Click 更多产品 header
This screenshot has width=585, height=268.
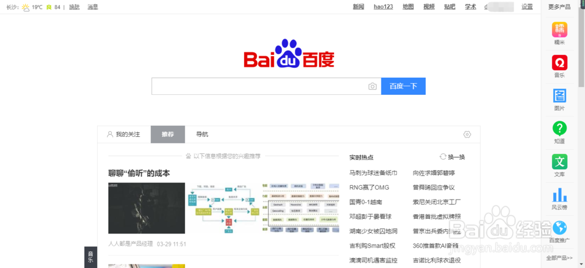(x=559, y=6)
